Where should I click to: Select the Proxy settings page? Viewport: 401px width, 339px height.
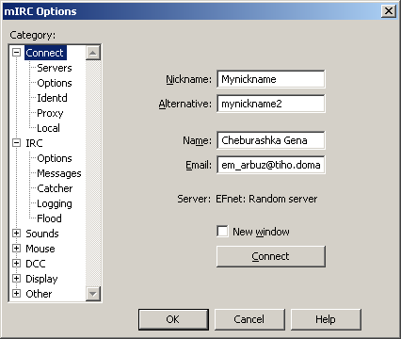tap(50, 113)
